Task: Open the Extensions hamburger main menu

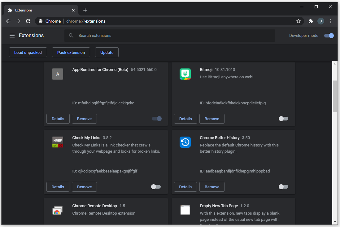Action: [12, 36]
